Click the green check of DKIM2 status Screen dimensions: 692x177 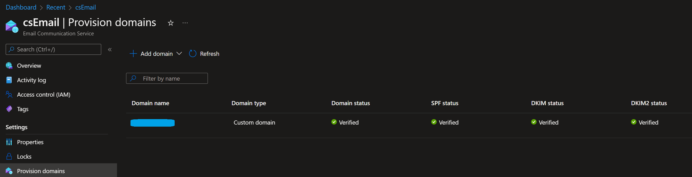(634, 122)
